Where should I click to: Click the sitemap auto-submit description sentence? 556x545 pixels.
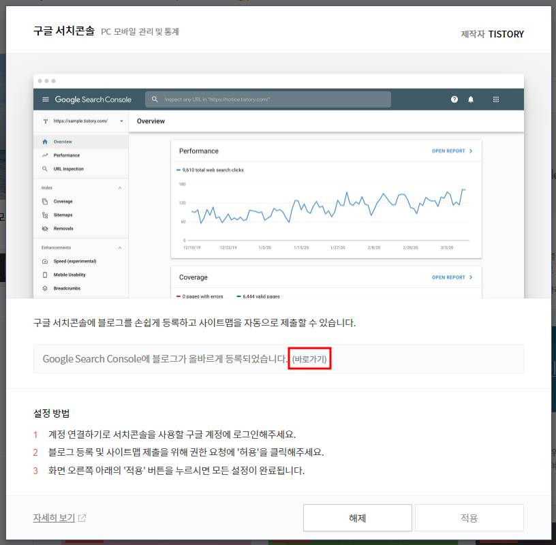pyautogui.click(x=194, y=323)
